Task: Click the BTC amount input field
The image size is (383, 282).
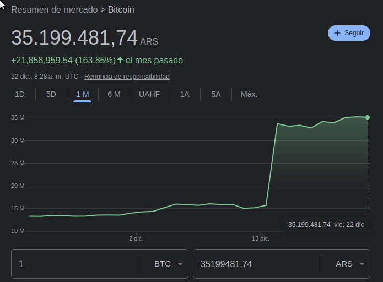Action: [75, 264]
